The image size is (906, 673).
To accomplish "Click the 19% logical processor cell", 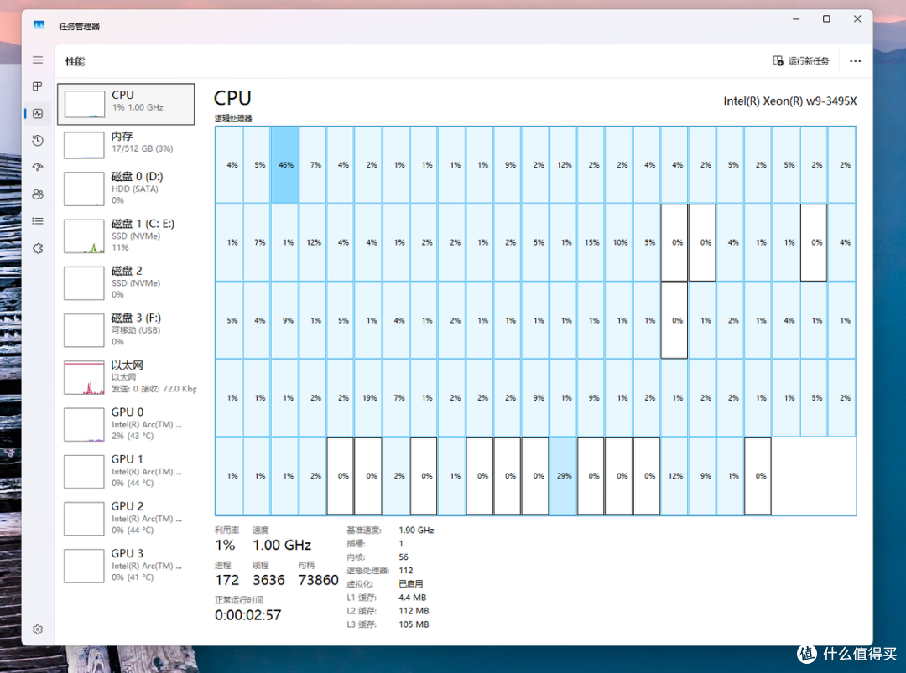I will click(x=369, y=398).
